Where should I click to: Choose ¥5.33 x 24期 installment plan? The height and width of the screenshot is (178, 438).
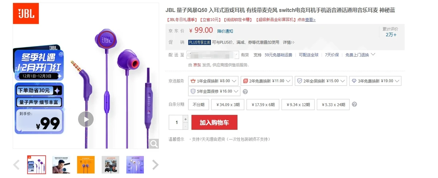[333, 105]
